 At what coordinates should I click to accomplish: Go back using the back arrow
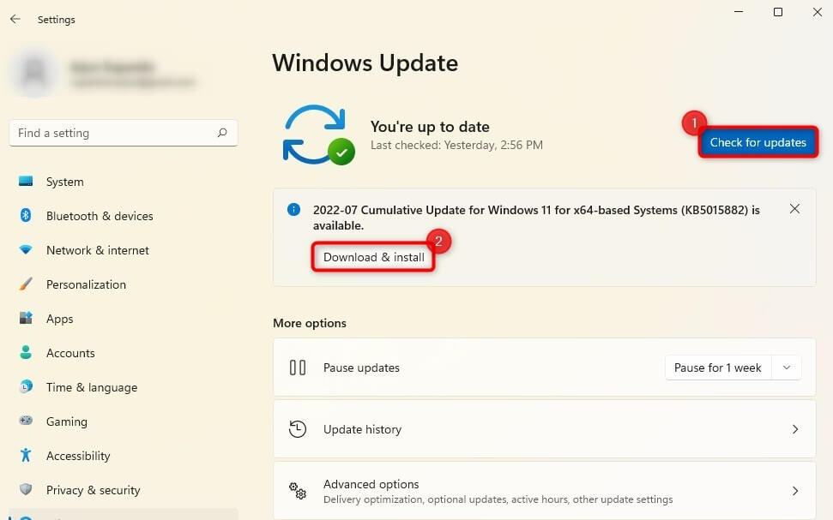pyautogui.click(x=15, y=19)
